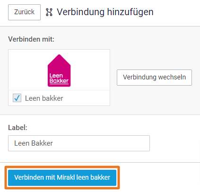Click the Zurück button
The height and width of the screenshot is (192, 200).
24,12
